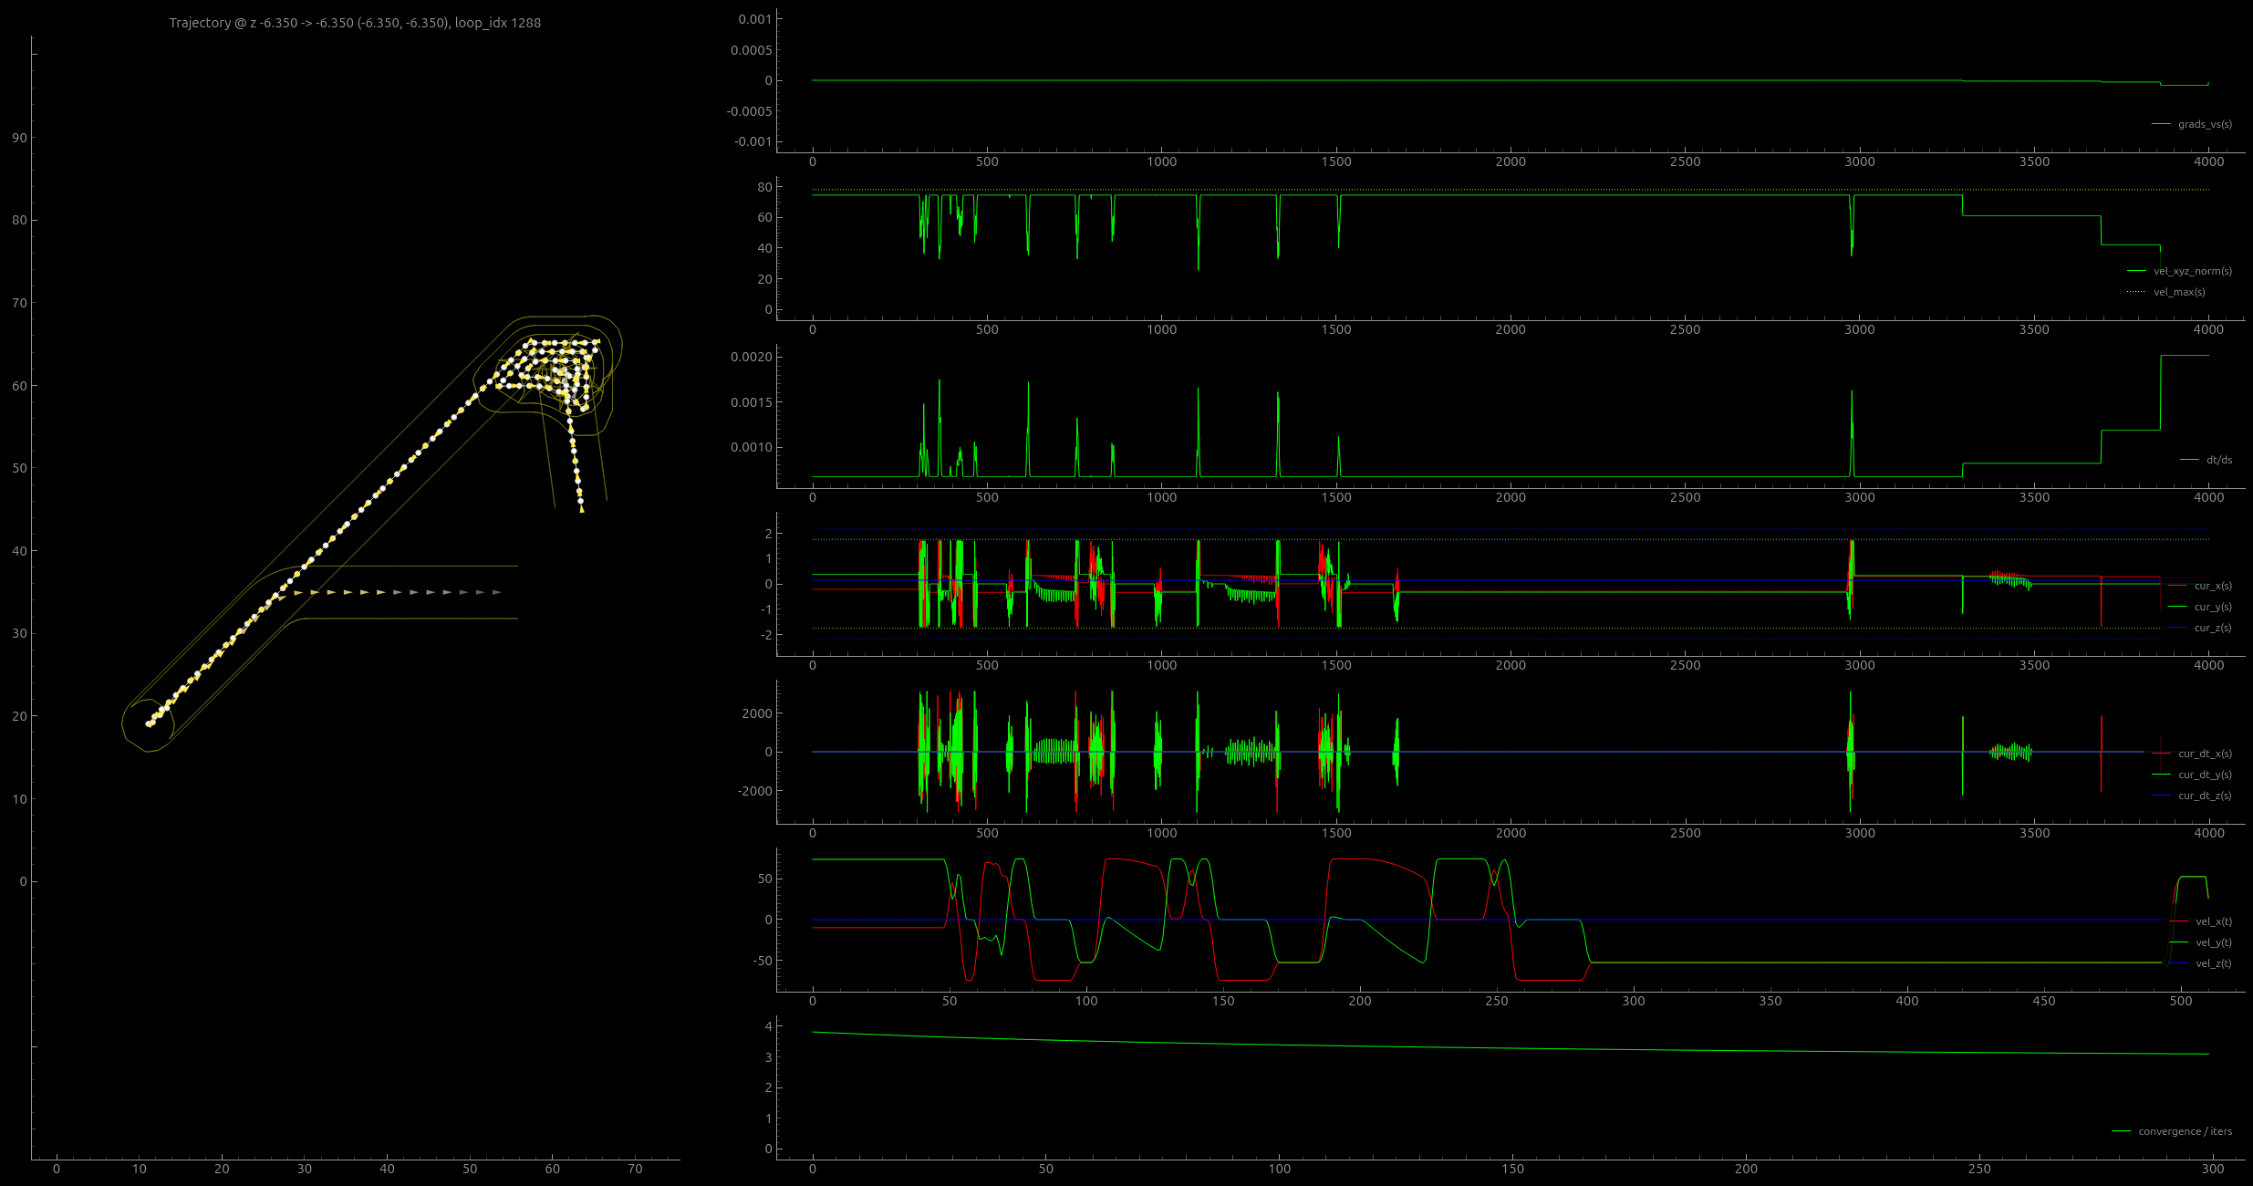Toggle vel_xyz_norm(s) legend curve sample
The height and width of the screenshot is (1186, 2253).
click(2136, 271)
